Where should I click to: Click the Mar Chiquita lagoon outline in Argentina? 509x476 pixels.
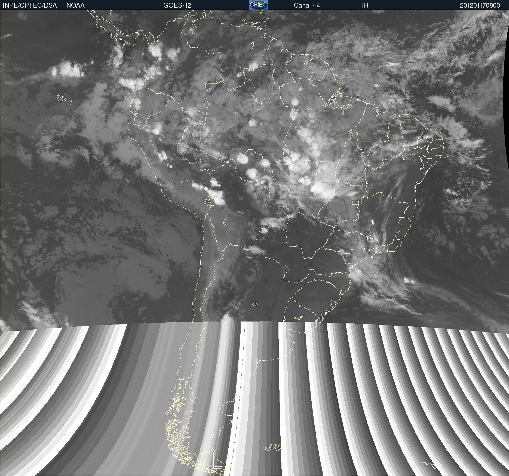point(255,304)
